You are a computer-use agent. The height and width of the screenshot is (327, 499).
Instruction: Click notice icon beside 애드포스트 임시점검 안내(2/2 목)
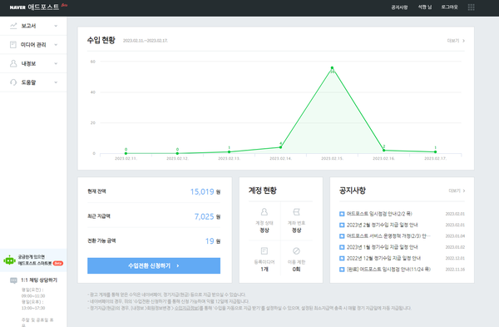(342, 214)
